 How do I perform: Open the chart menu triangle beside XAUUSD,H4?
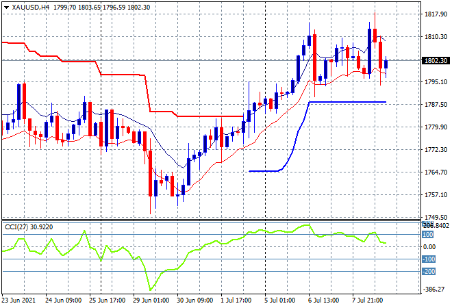click(x=6, y=8)
